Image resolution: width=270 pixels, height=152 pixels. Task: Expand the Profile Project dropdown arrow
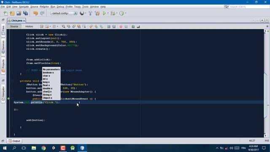click(126, 13)
